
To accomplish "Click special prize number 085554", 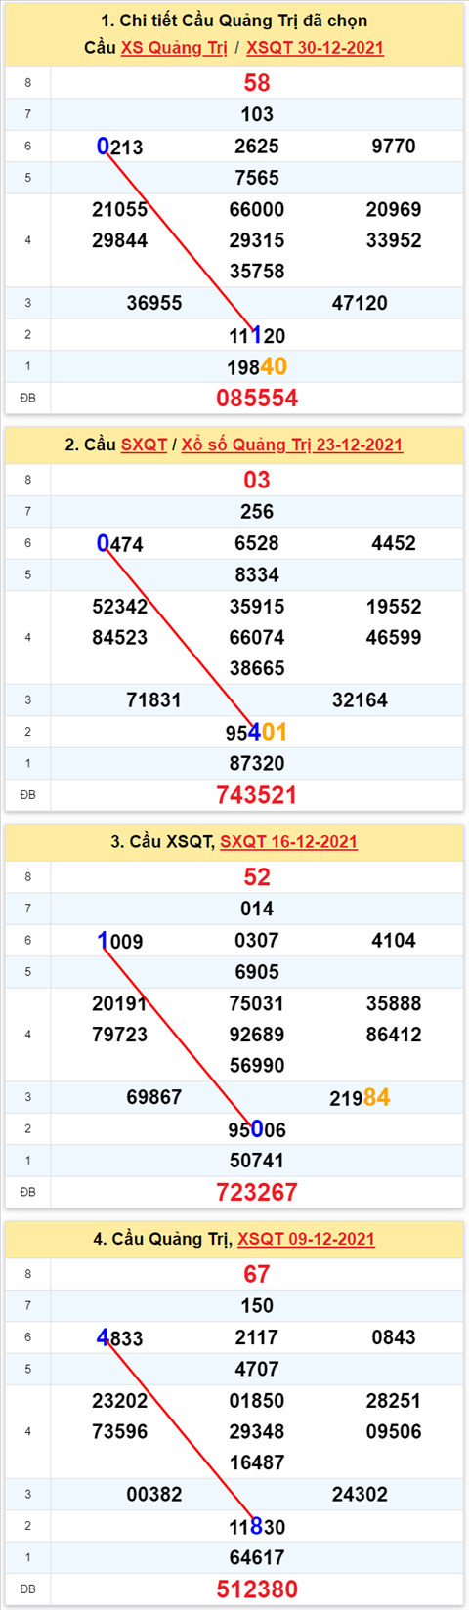I will [x=257, y=398].
